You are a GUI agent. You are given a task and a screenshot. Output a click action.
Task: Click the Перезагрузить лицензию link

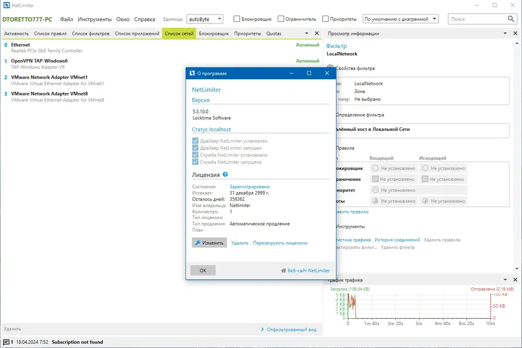pos(280,243)
